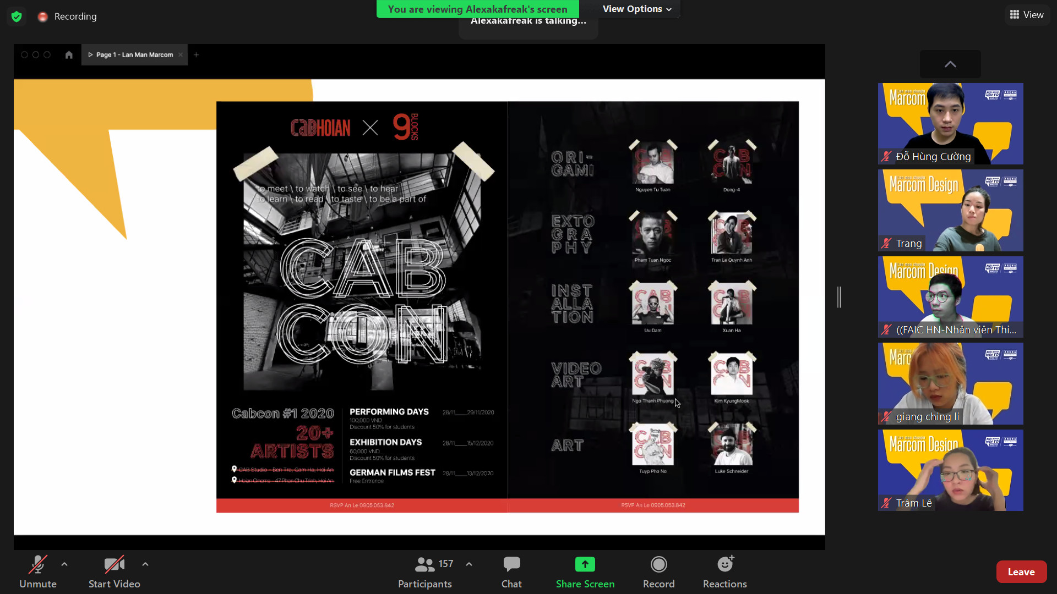
Task: Click the Ngo Thanh Phuong artist photo
Action: click(x=653, y=375)
